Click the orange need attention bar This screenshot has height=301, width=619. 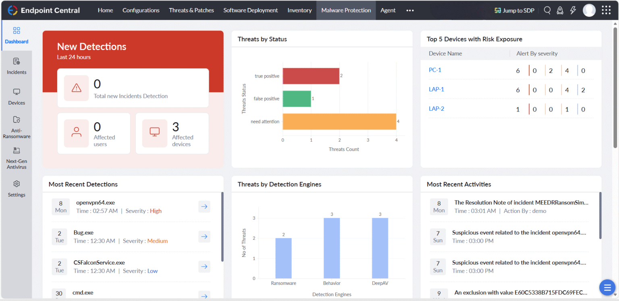tap(339, 122)
